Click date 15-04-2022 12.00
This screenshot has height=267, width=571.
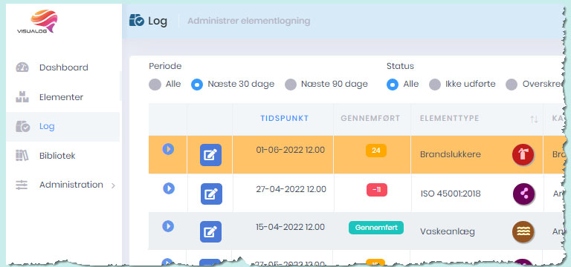[290, 228]
